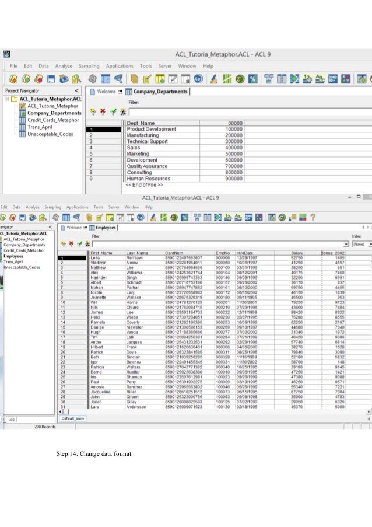Open the File menu
The height and width of the screenshot is (527, 372).
(x=13, y=66)
